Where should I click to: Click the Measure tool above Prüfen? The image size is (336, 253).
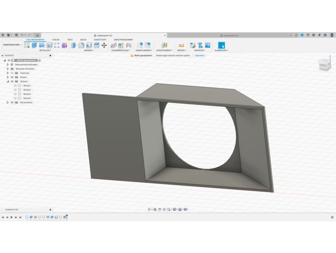tap(181, 46)
